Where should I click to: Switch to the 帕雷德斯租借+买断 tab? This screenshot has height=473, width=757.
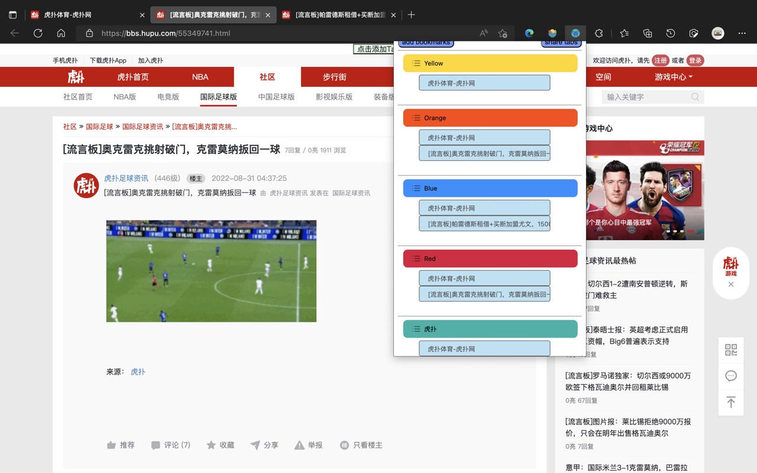(x=340, y=15)
